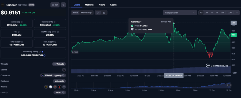This screenshot has height=98, width=241.
Task: Open the Compare with dropdown
Action: click(x=180, y=13)
